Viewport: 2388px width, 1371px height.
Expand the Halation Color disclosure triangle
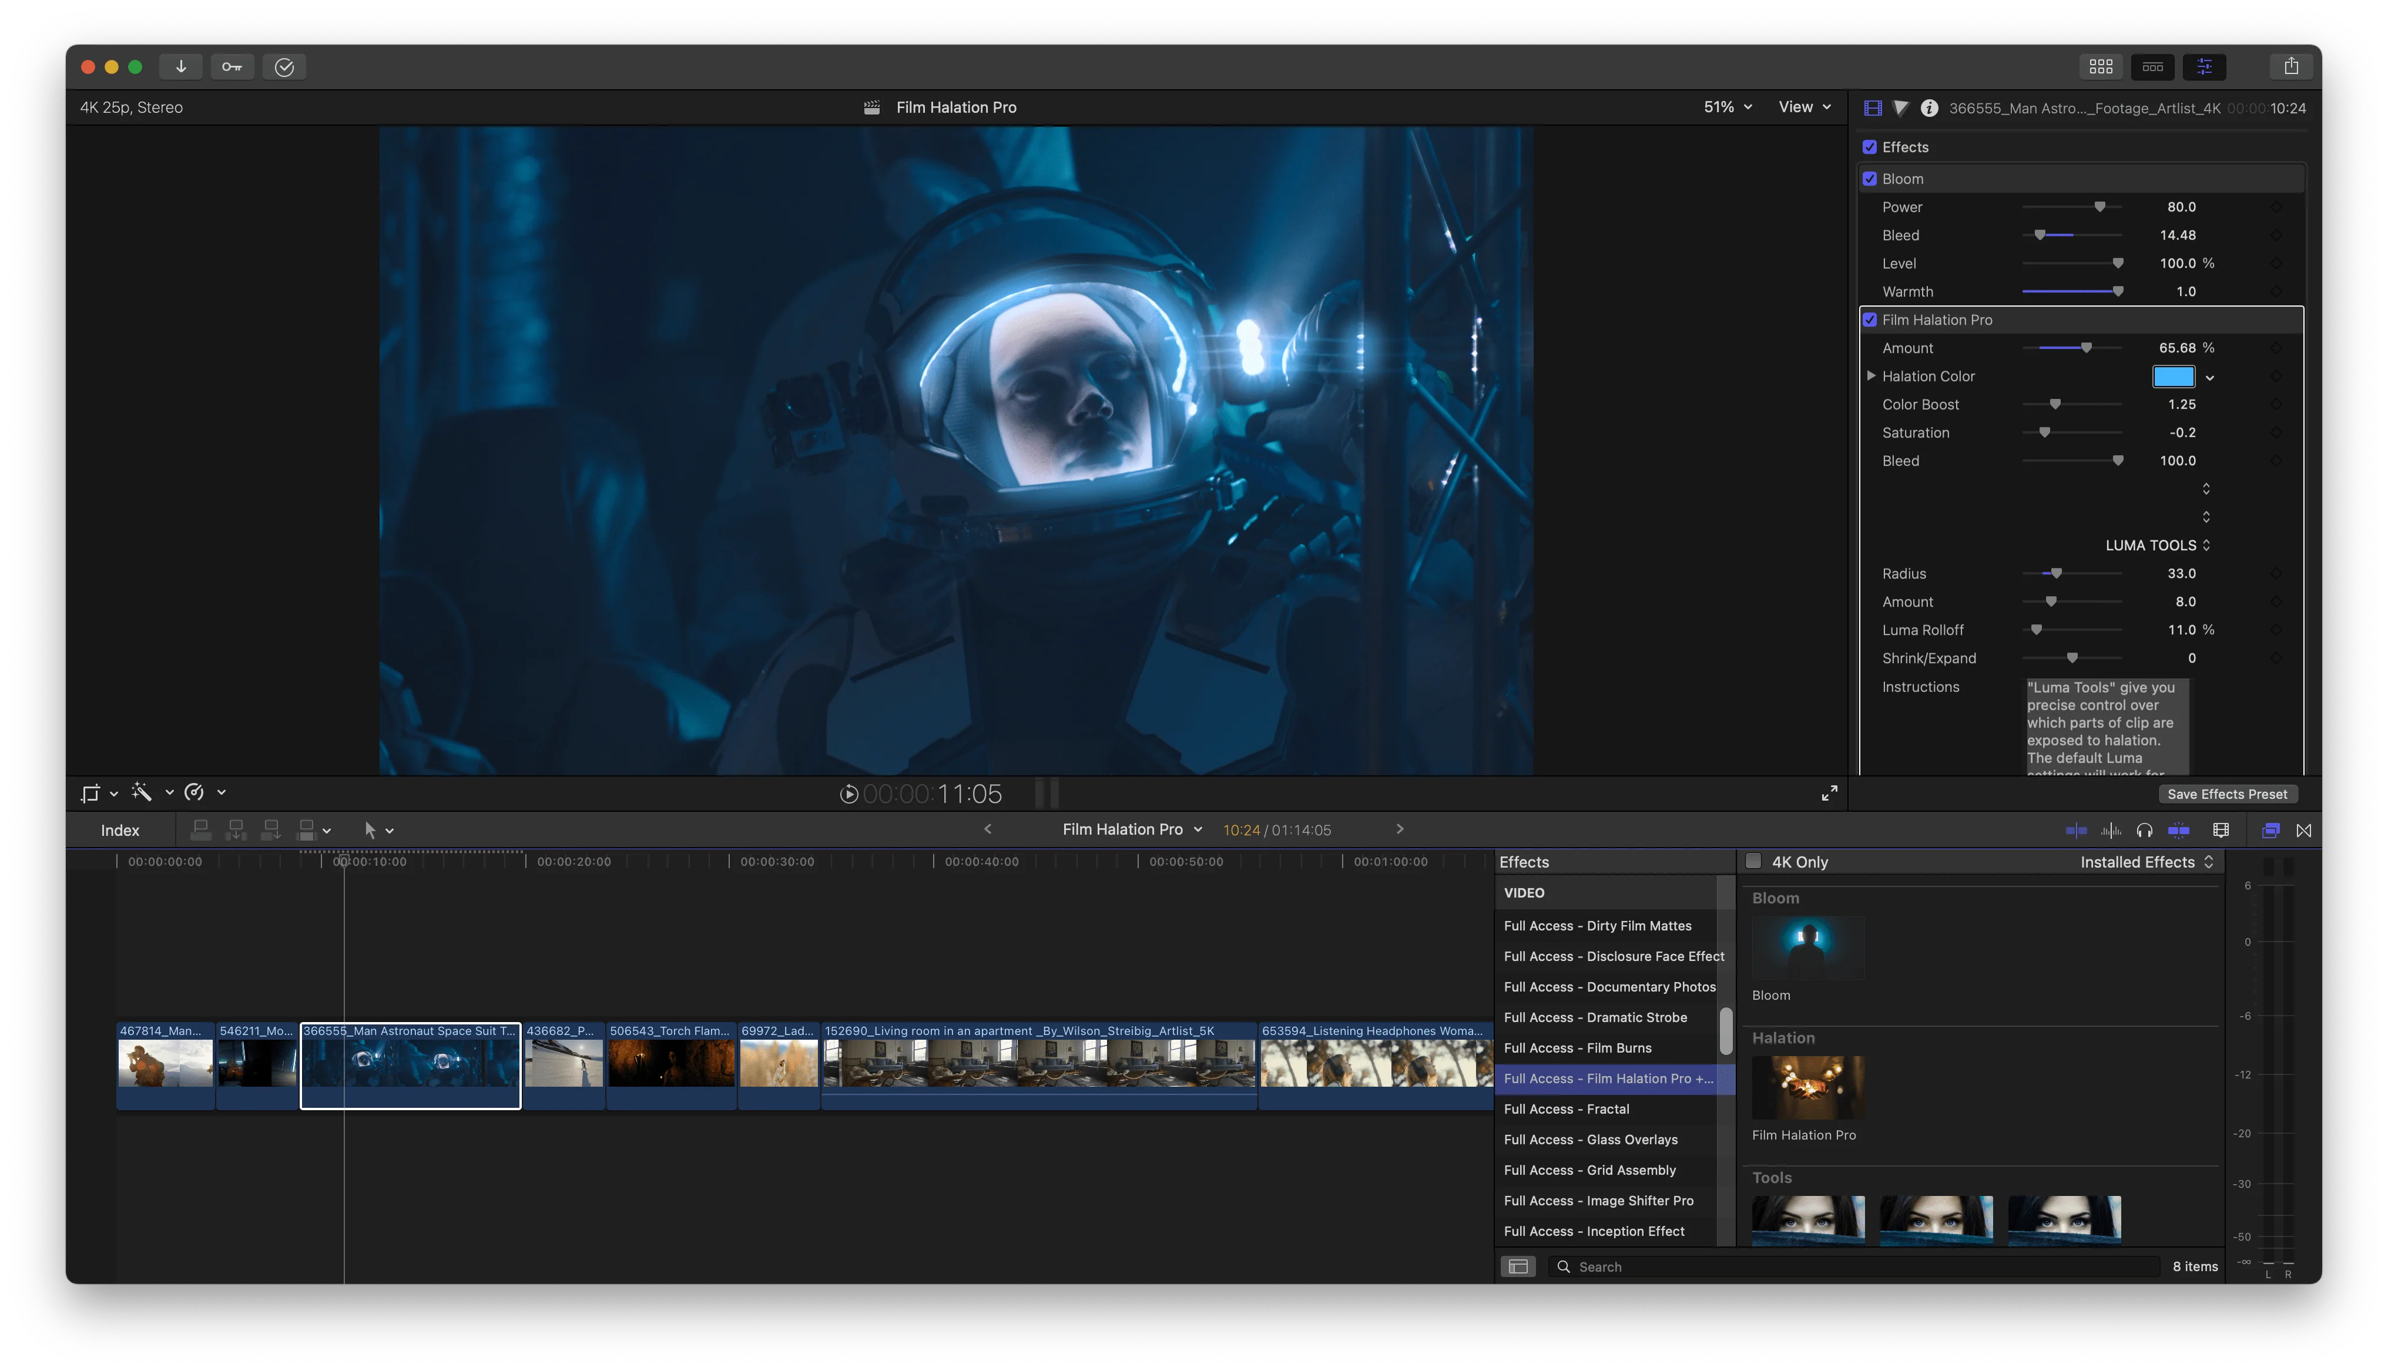(1871, 376)
